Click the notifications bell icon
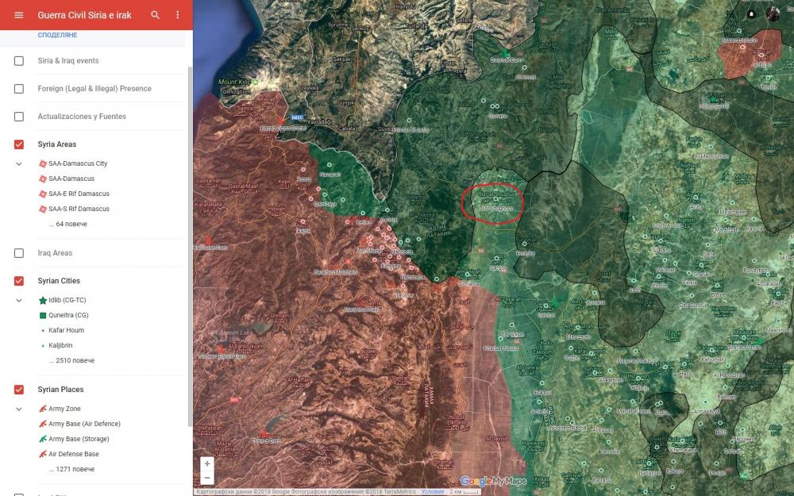Image resolution: width=794 pixels, height=496 pixels. pyautogui.click(x=751, y=14)
